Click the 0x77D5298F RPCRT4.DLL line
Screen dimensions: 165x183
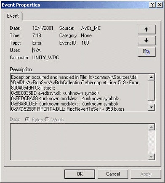pyautogui.click(x=68, y=109)
